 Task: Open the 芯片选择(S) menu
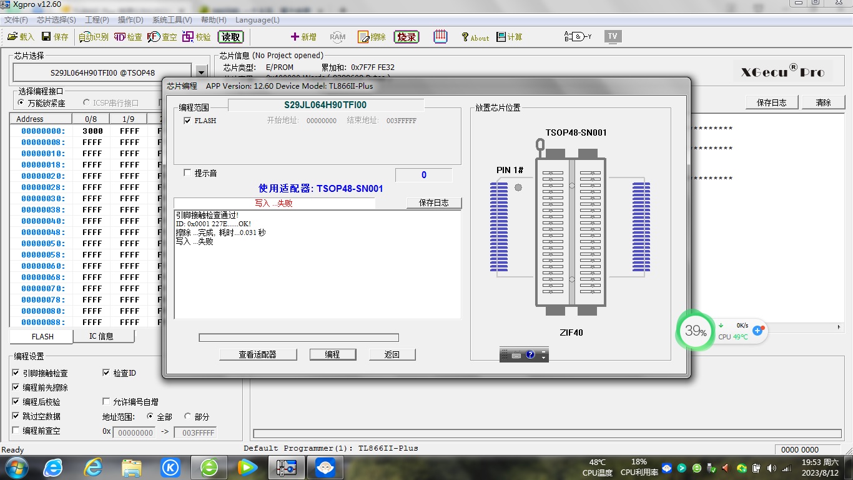pos(56,20)
